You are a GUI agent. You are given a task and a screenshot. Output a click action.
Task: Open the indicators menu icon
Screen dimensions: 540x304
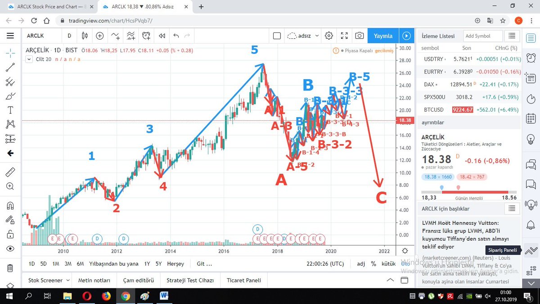[x=115, y=36]
